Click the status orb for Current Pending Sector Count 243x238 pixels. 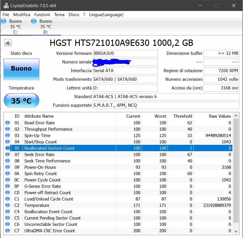tap(7, 218)
